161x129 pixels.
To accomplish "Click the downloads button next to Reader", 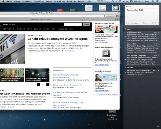I will pyautogui.click(x=117, y=16).
